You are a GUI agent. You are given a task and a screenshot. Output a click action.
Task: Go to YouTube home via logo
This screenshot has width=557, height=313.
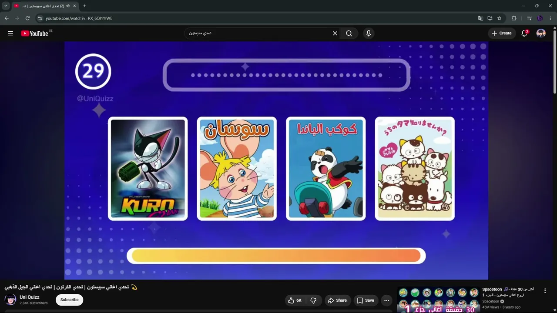pos(34,33)
